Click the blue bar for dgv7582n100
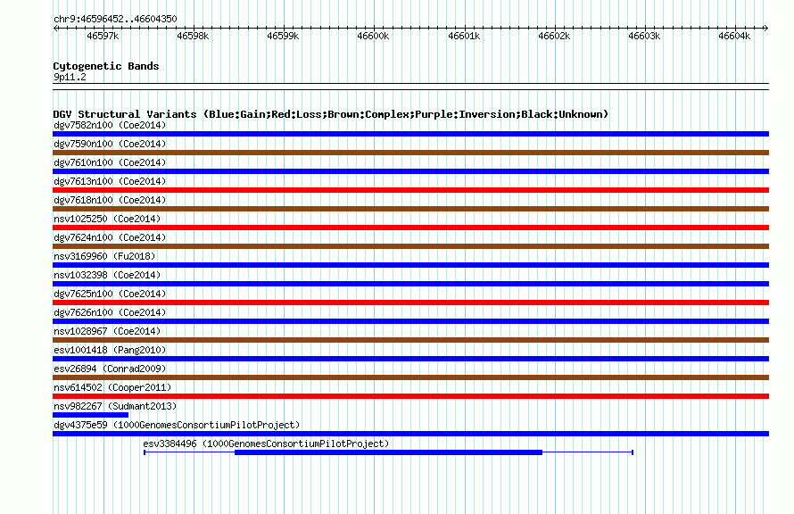This screenshot has width=794, height=514. (410, 134)
